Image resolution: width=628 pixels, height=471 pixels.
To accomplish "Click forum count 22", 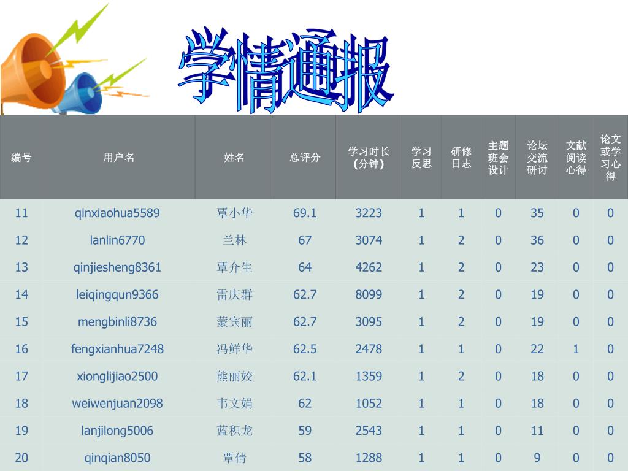I will (x=537, y=349).
